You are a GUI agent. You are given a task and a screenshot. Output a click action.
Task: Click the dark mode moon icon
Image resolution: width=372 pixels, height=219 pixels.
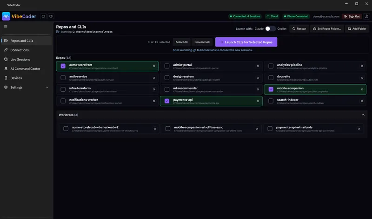point(366,16)
